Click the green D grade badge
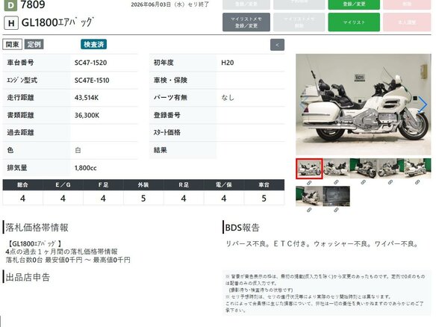The image size is (436, 327). pos(10,5)
